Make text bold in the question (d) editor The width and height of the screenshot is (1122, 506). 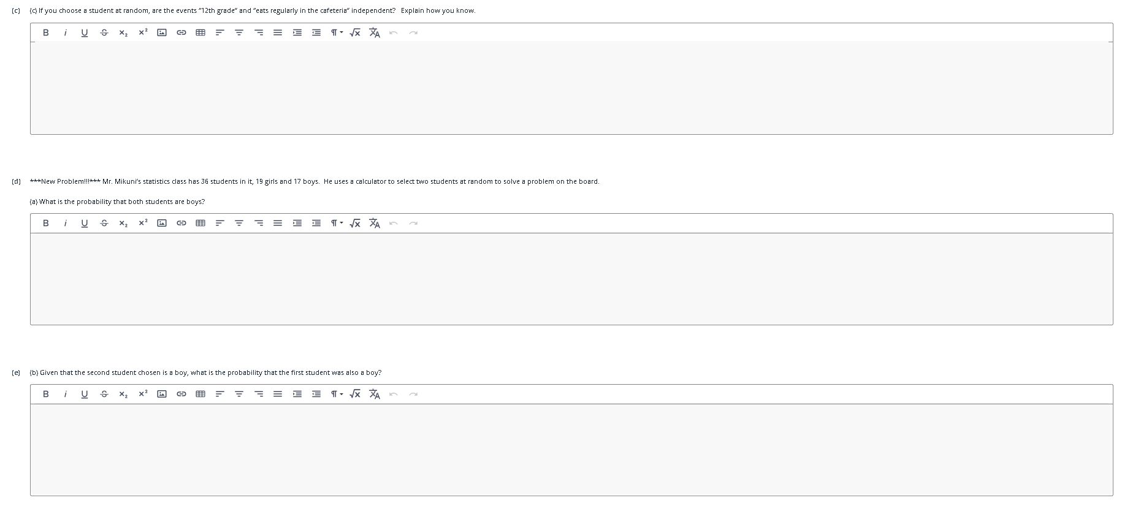point(45,223)
